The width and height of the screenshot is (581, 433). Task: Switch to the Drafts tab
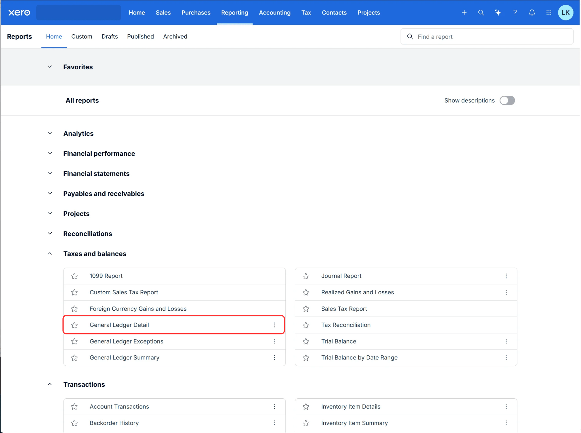110,36
